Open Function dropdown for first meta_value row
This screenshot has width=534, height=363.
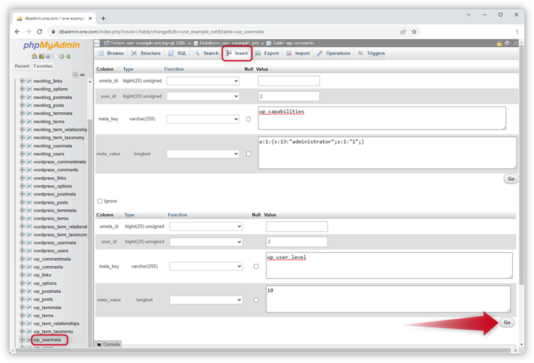tap(203, 153)
